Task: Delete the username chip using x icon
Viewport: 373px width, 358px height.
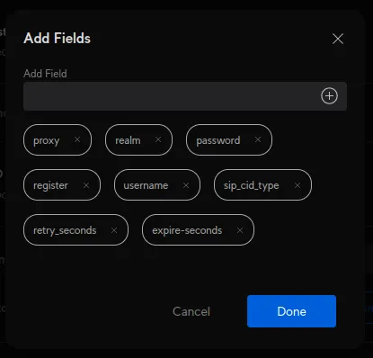Action: [186, 185]
